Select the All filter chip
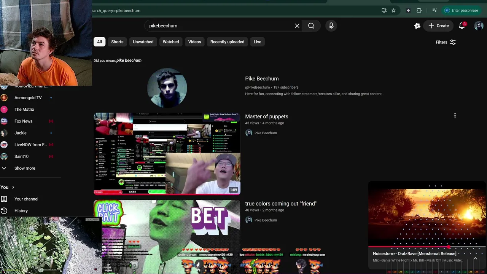 [x=99, y=42]
